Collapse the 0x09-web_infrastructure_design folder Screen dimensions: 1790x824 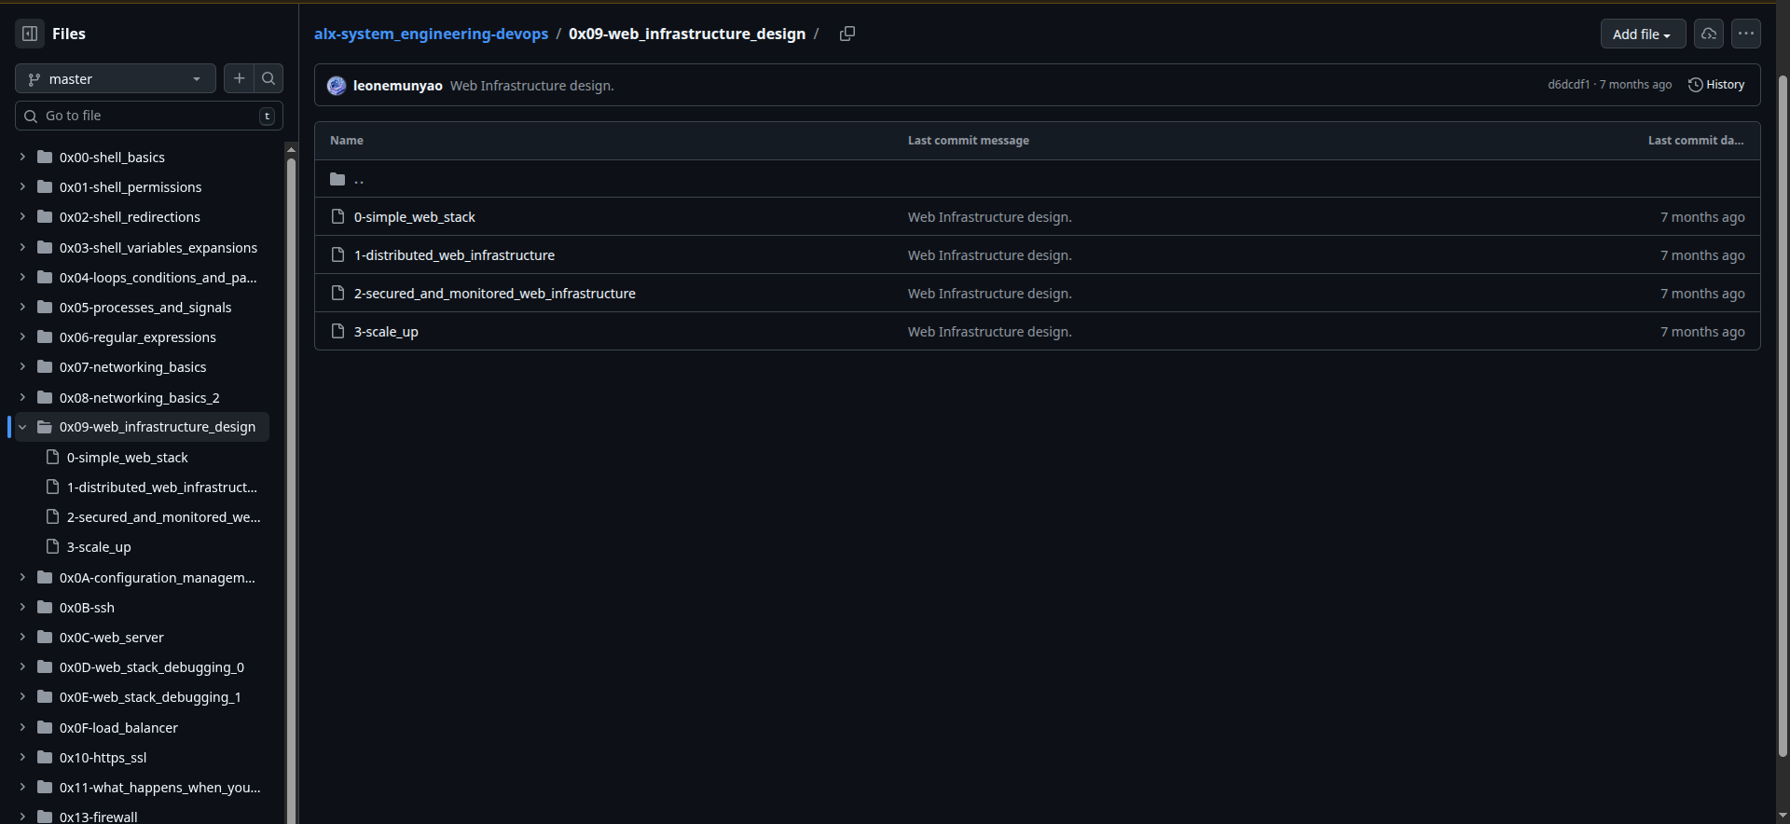(x=22, y=427)
